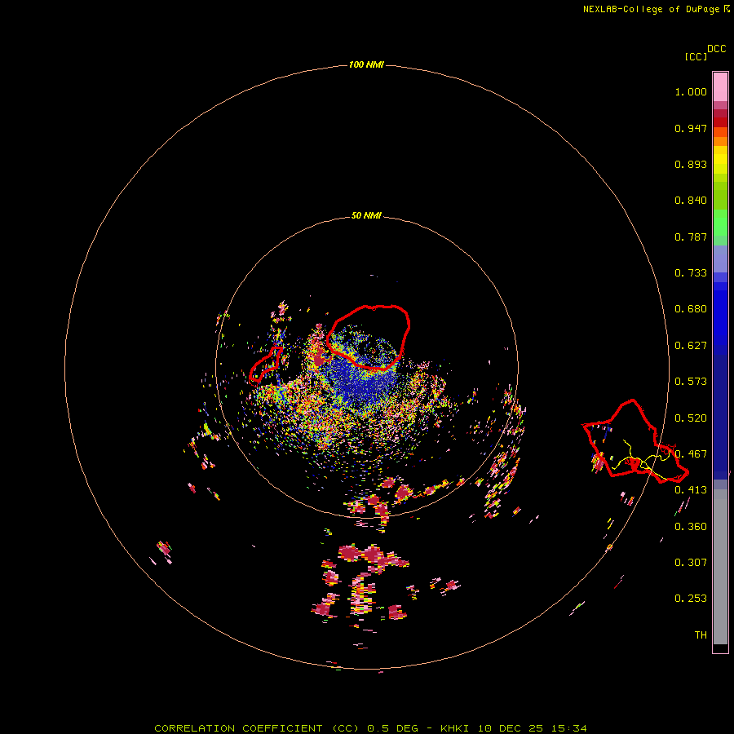Select the 0.467 legend value
Image resolution: width=734 pixels, height=734 pixels.
[x=691, y=454]
